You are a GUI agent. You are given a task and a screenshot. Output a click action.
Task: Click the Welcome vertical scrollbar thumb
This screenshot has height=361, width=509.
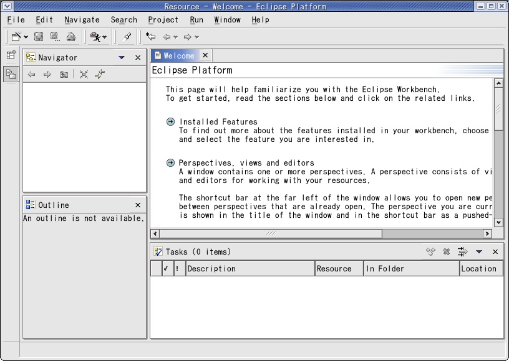click(498, 109)
